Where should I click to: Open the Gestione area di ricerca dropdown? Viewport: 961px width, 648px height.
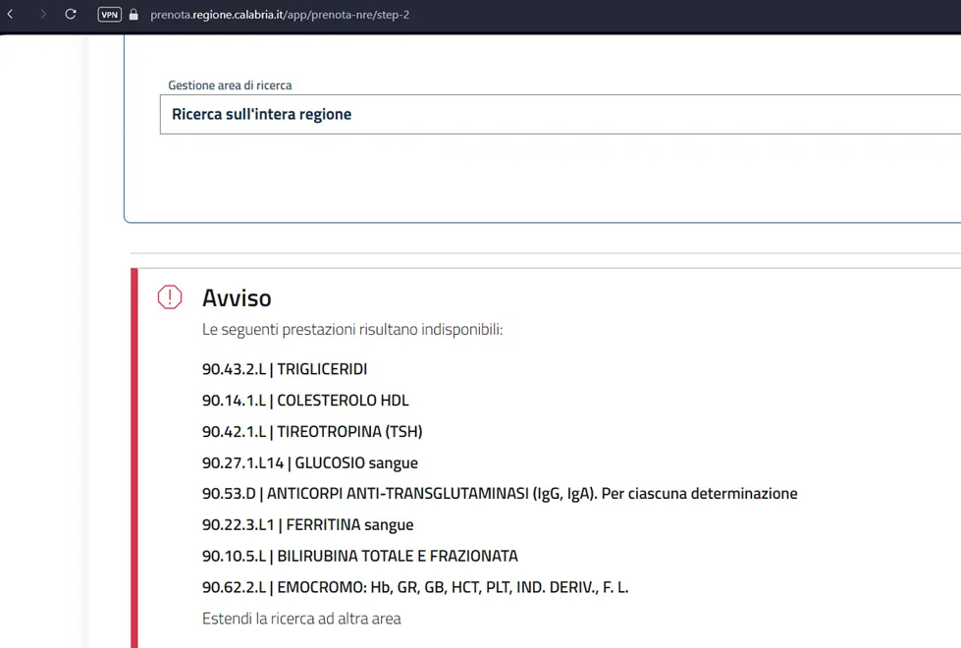561,114
